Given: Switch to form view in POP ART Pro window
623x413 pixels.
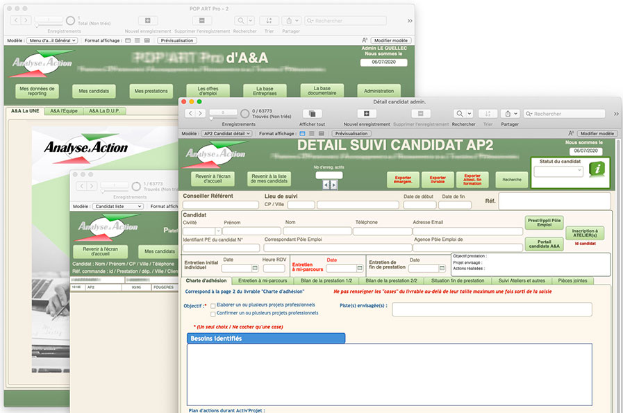Looking at the screenshot, I should pos(128,40).
